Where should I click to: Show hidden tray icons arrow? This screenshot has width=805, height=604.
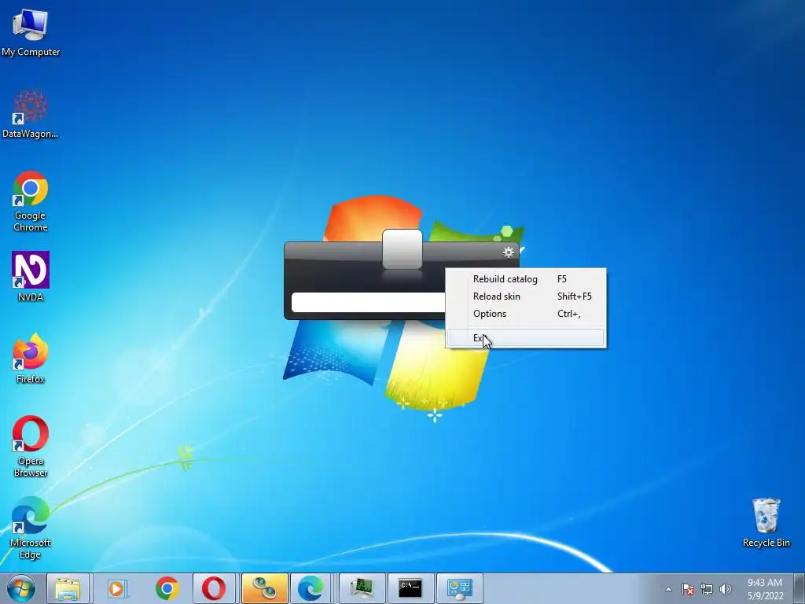[x=668, y=589]
